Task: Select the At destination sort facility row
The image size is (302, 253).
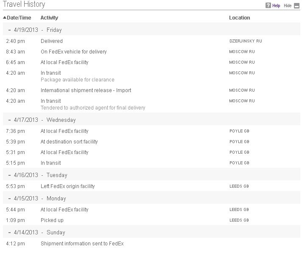Action: (x=151, y=142)
